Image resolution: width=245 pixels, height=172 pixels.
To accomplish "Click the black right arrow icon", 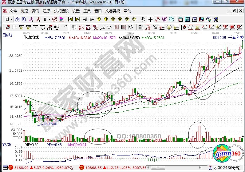I will click(92, 19).
